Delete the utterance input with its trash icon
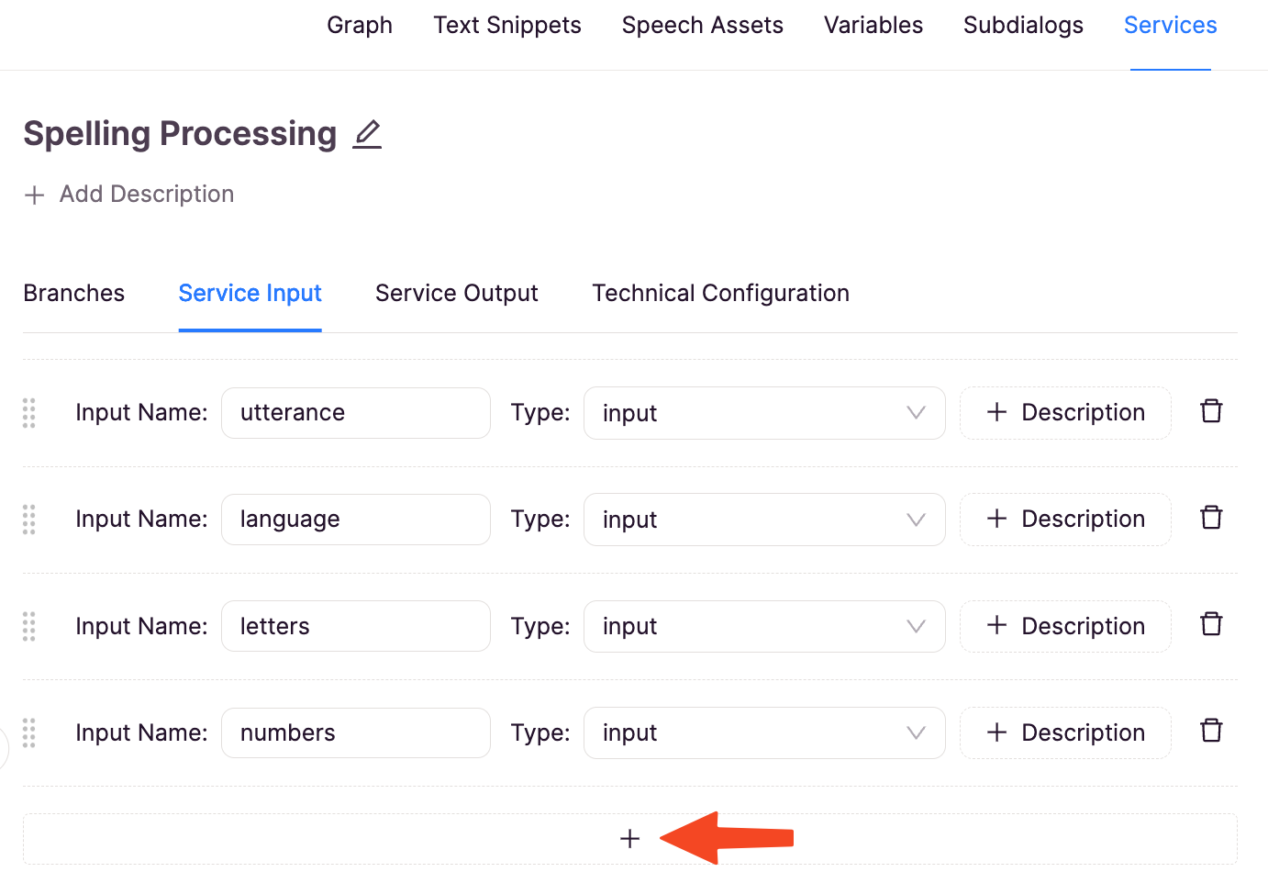 (x=1211, y=411)
